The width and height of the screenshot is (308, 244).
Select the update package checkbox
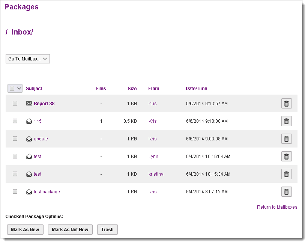pos(15,139)
